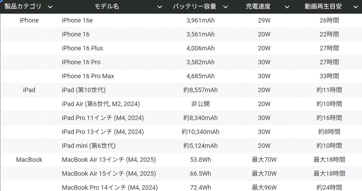Select the MacBook category label
Screen dimensions: 362x191
[29, 160]
